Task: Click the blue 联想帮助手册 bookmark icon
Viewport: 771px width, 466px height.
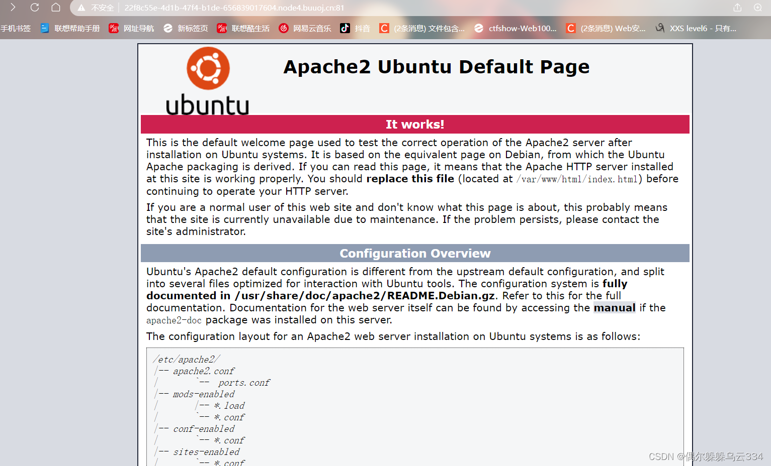Action: [45, 28]
